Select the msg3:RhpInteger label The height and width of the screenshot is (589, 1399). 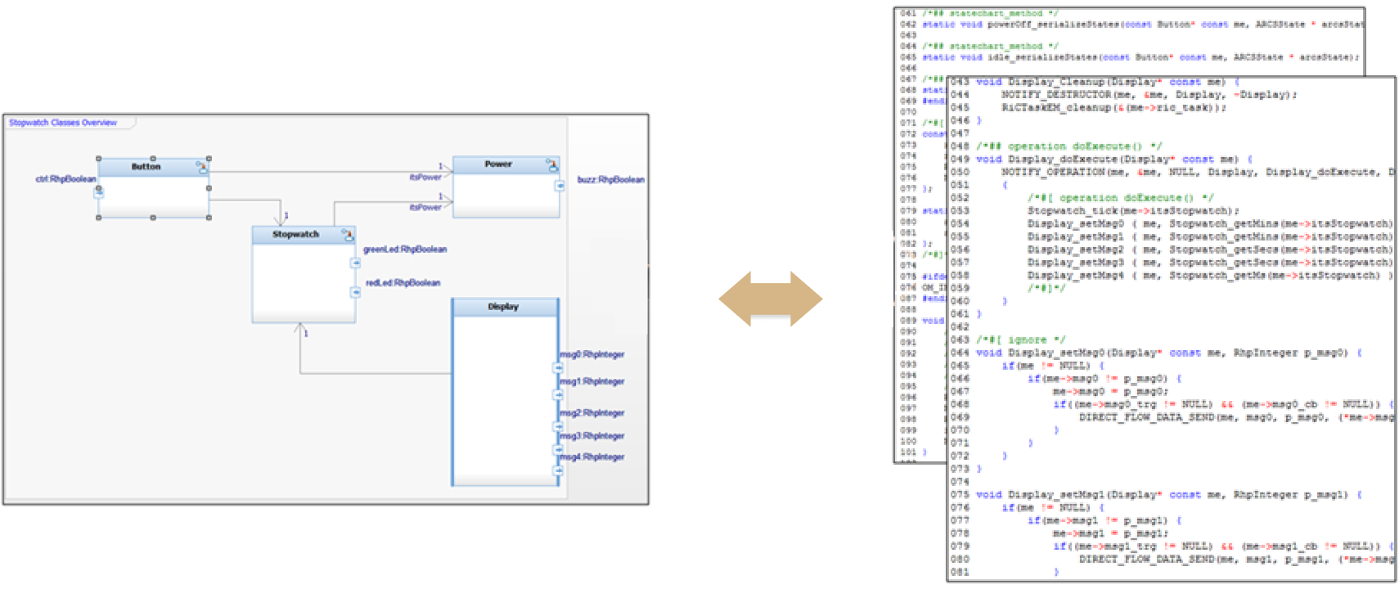[x=592, y=436]
